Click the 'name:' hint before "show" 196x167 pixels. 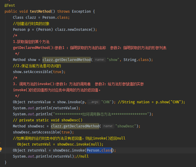point(100,60)
